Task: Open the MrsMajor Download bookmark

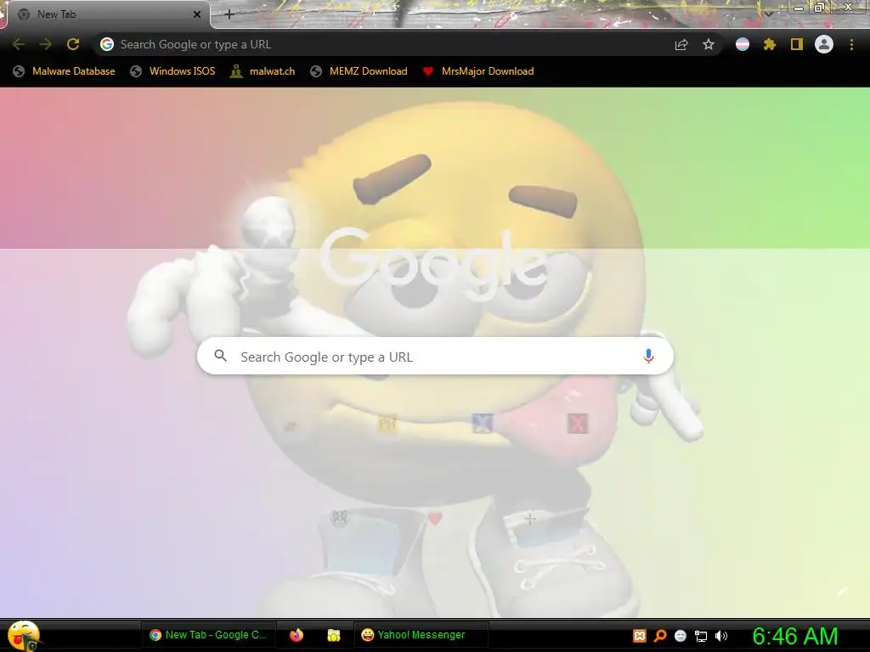Action: 478,71
